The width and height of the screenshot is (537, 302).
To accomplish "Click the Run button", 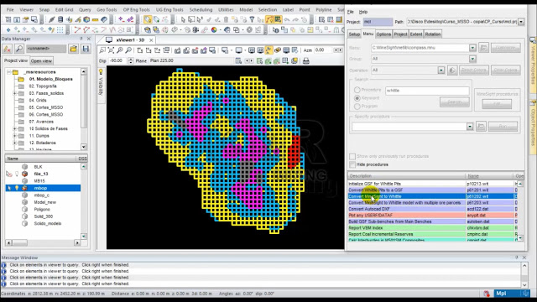I will click(x=503, y=127).
